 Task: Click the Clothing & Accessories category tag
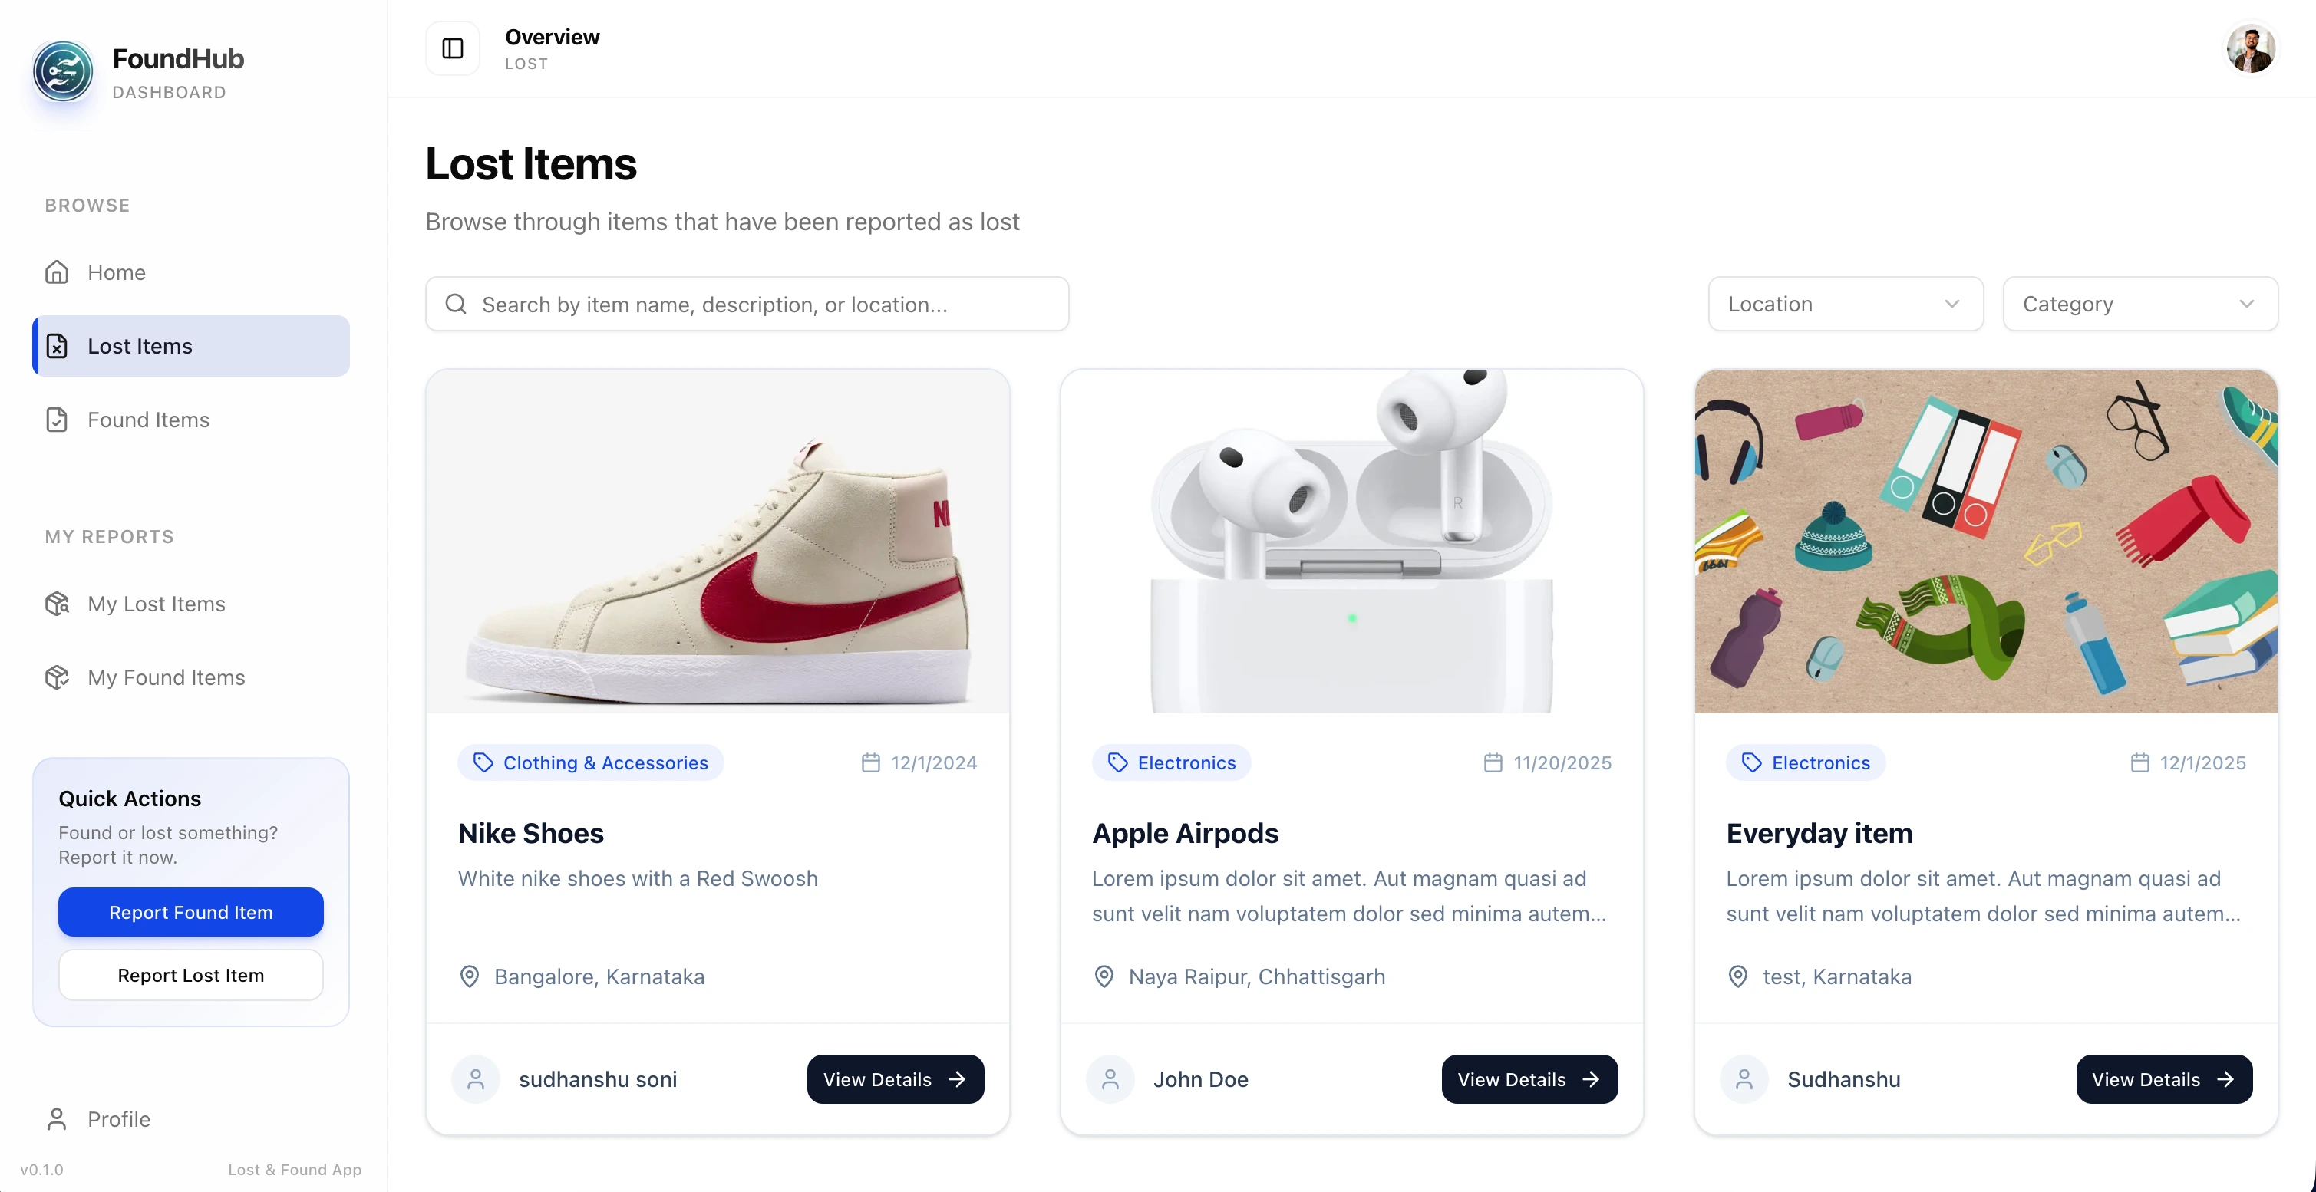(x=591, y=763)
